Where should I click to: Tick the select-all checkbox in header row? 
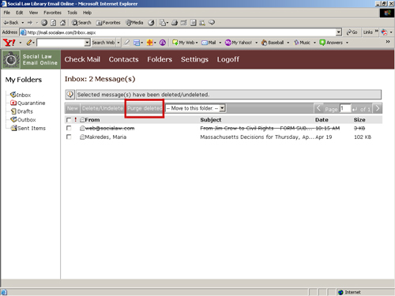coord(69,120)
